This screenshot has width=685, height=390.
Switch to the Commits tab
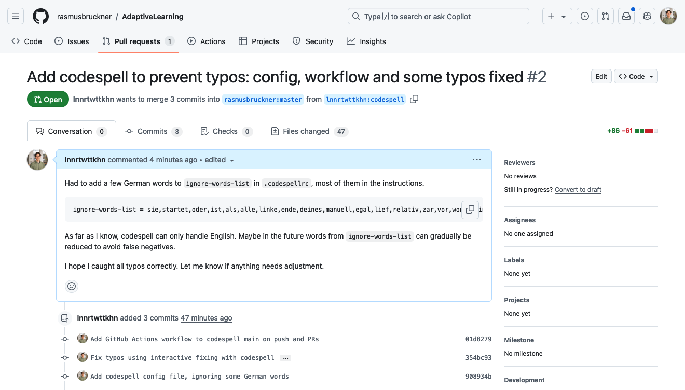click(x=153, y=131)
